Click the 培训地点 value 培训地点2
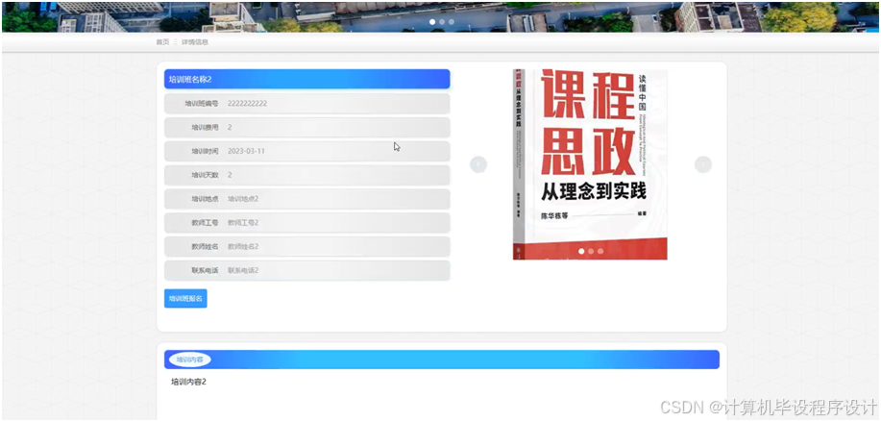881x422 pixels. pyautogui.click(x=243, y=199)
